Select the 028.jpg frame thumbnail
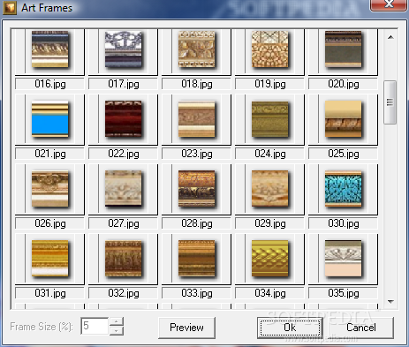The height and width of the screenshot is (347, 409). click(x=197, y=189)
